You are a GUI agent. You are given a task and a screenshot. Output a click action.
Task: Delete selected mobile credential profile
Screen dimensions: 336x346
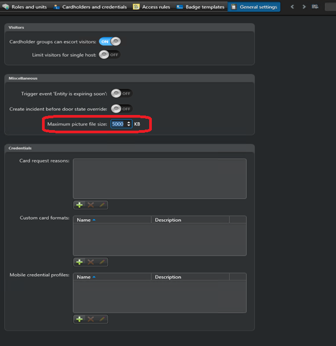coord(90,319)
